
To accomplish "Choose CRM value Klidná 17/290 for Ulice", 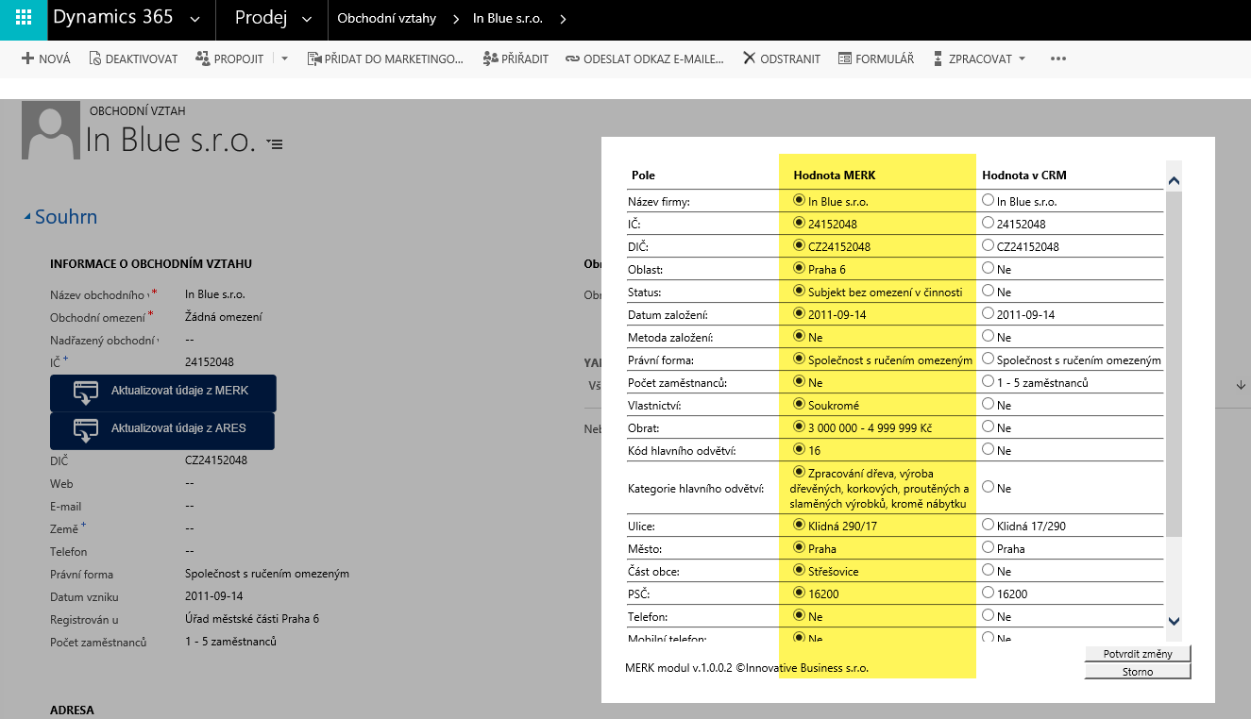I will point(989,525).
